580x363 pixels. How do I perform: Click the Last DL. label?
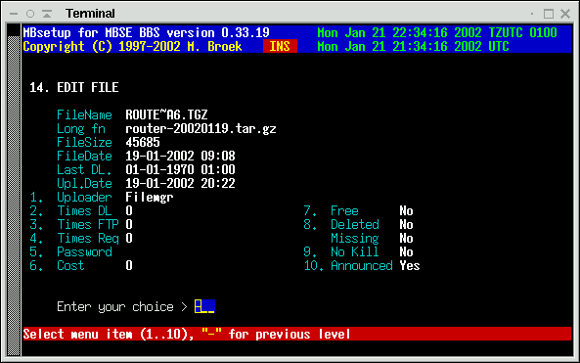pos(84,170)
